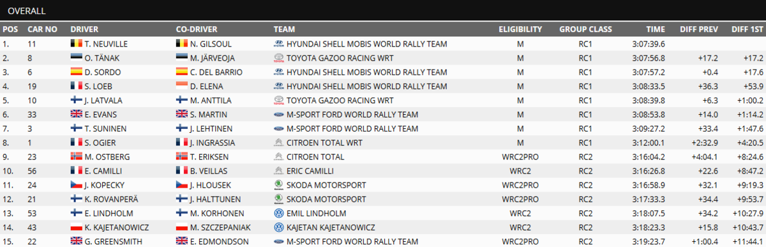The height and width of the screenshot is (247, 766).
Task: Click the Polish flag beside K. Kajetanowicz
Action: tap(76, 227)
